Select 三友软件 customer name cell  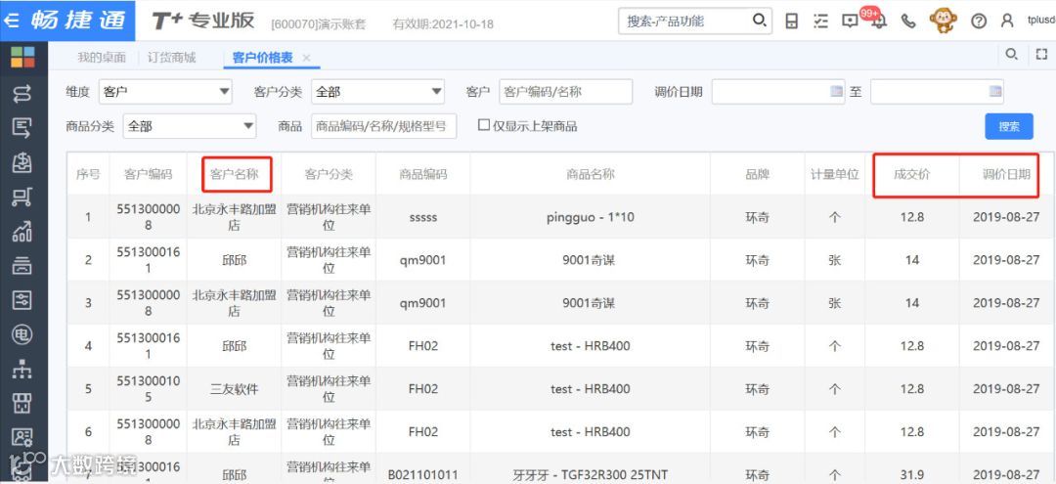coord(235,389)
